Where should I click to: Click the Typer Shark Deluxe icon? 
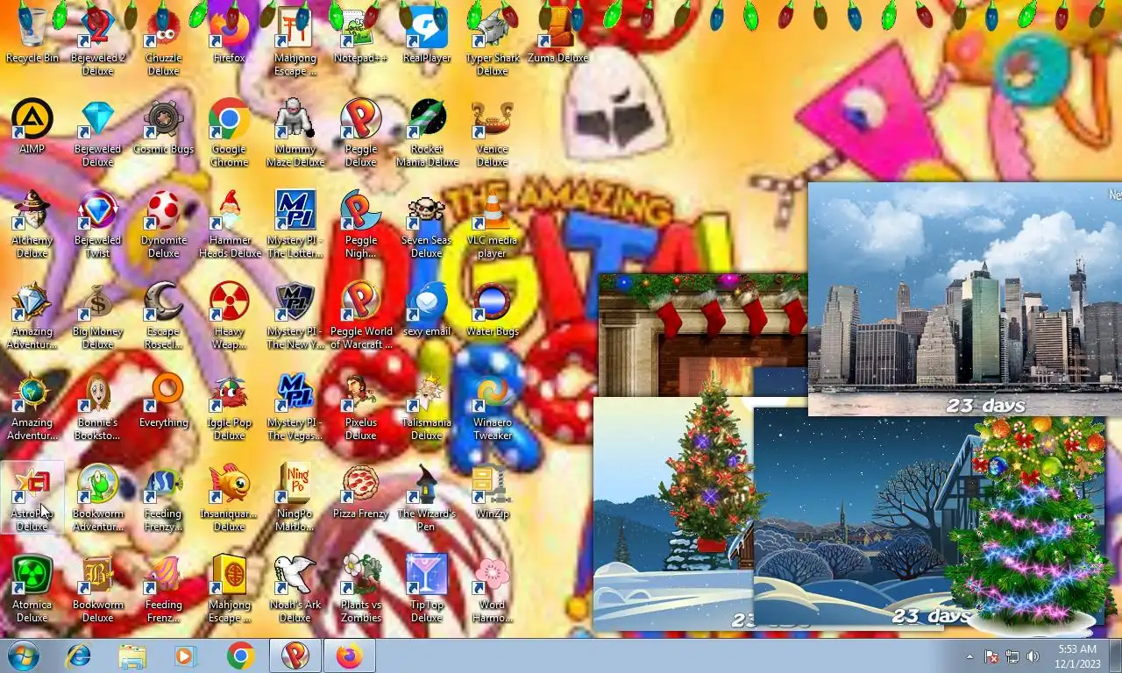pyautogui.click(x=492, y=41)
